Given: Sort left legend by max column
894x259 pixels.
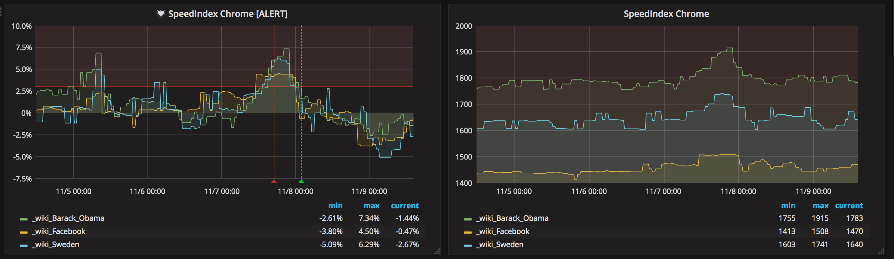Looking at the screenshot, I should tap(371, 206).
